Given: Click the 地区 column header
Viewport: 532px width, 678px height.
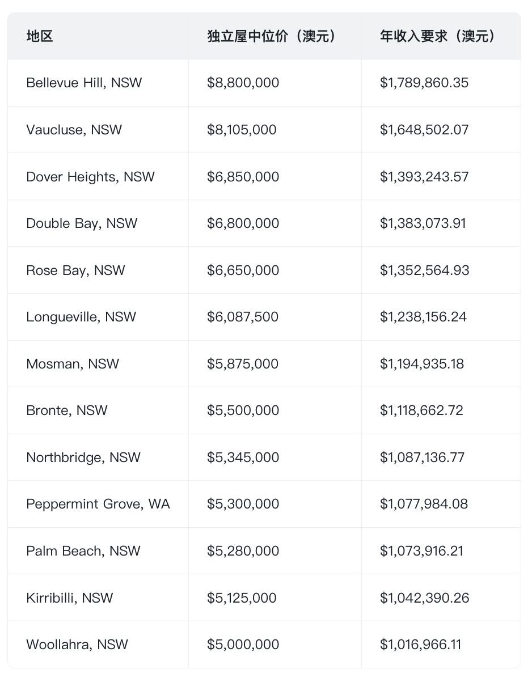Looking at the screenshot, I should point(40,37).
